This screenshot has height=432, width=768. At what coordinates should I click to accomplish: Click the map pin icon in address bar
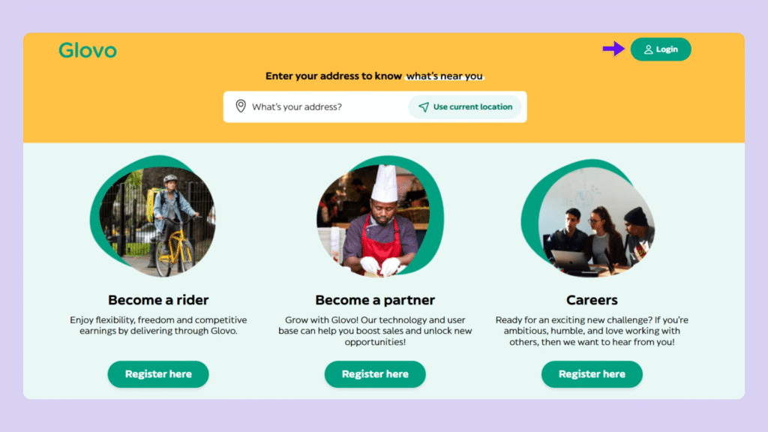click(241, 106)
